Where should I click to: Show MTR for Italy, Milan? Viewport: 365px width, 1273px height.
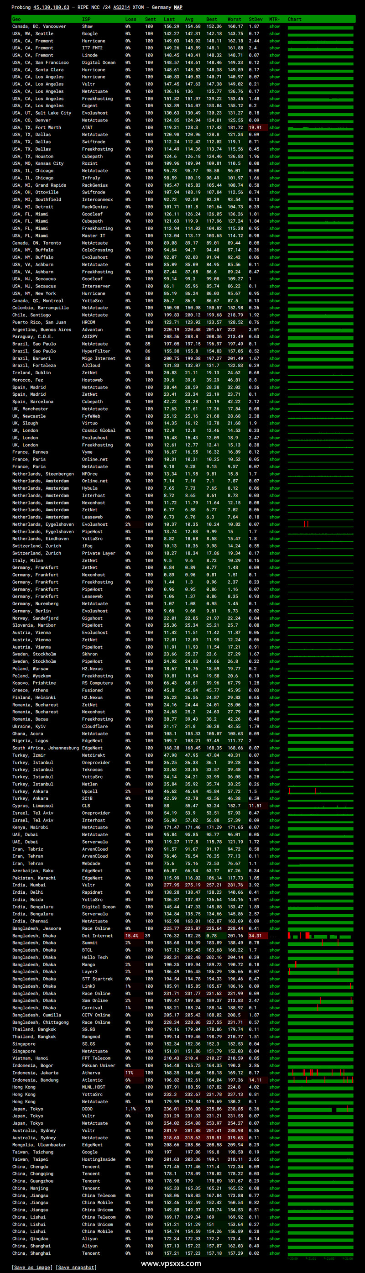[274, 561]
